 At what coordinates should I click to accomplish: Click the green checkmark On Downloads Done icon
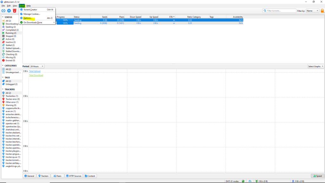coord(21,22)
